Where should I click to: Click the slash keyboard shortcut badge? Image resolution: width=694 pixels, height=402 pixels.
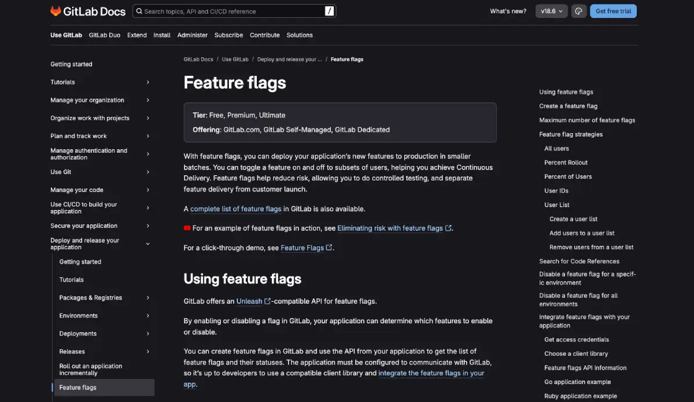[x=328, y=10]
